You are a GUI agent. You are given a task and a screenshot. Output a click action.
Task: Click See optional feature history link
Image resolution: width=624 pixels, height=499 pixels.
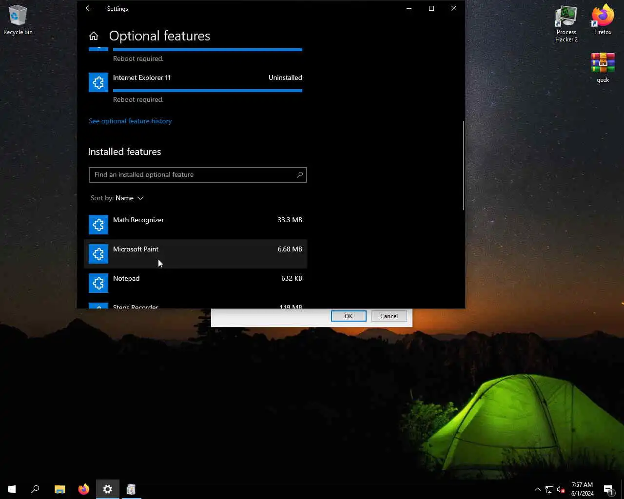click(130, 121)
